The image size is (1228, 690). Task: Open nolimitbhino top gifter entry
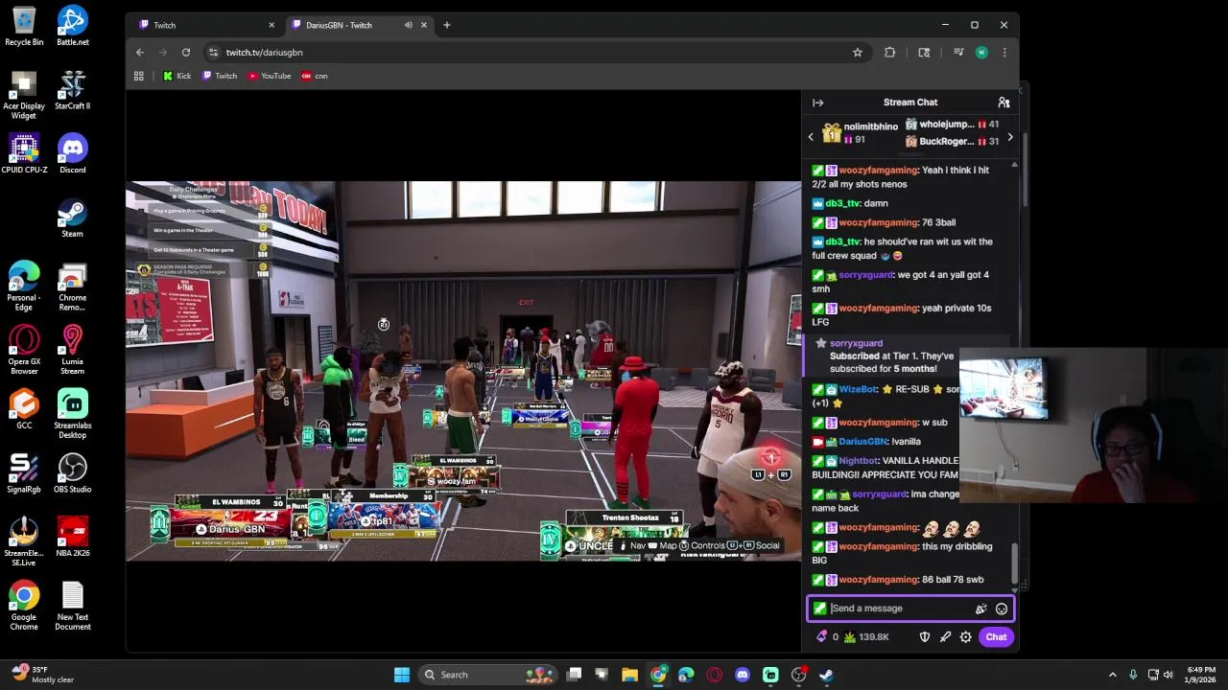tap(860, 133)
